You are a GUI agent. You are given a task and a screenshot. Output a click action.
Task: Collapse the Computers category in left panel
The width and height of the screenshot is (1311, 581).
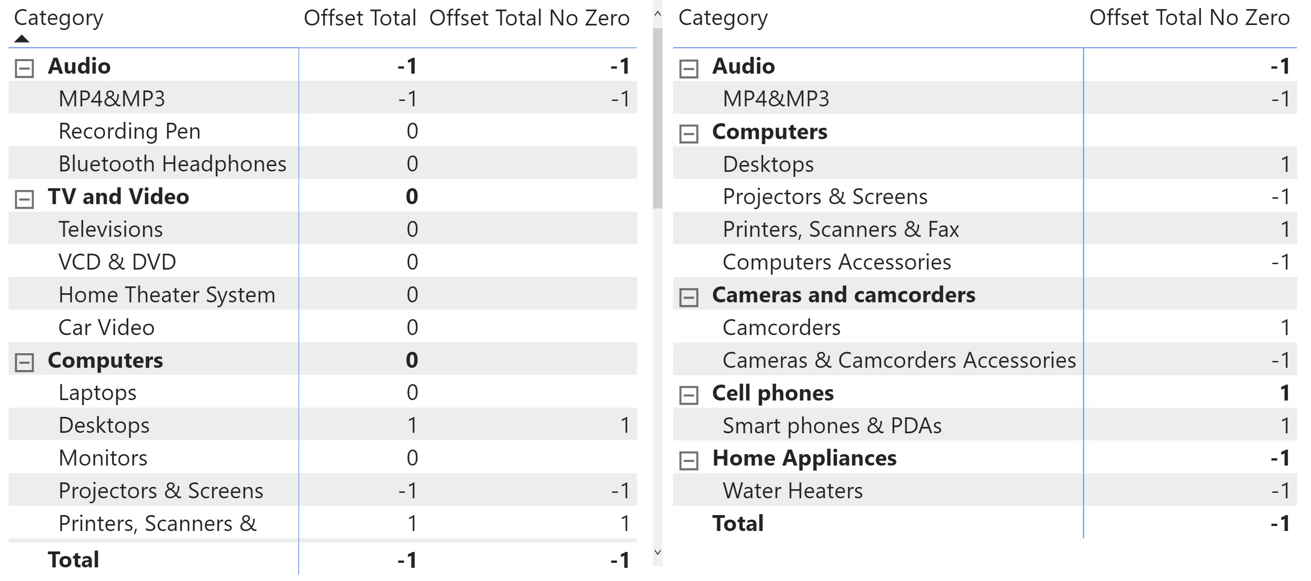[24, 360]
